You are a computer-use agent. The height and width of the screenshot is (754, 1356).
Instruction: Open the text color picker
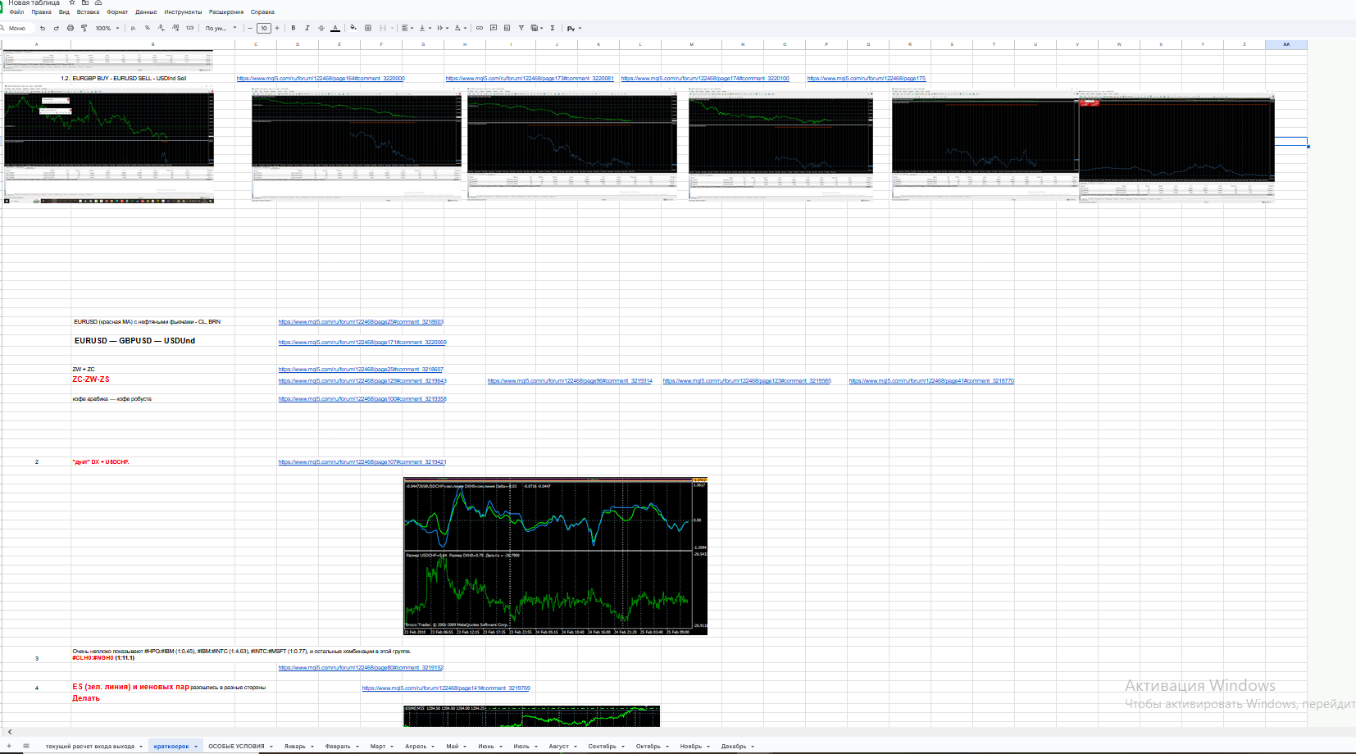coord(335,28)
